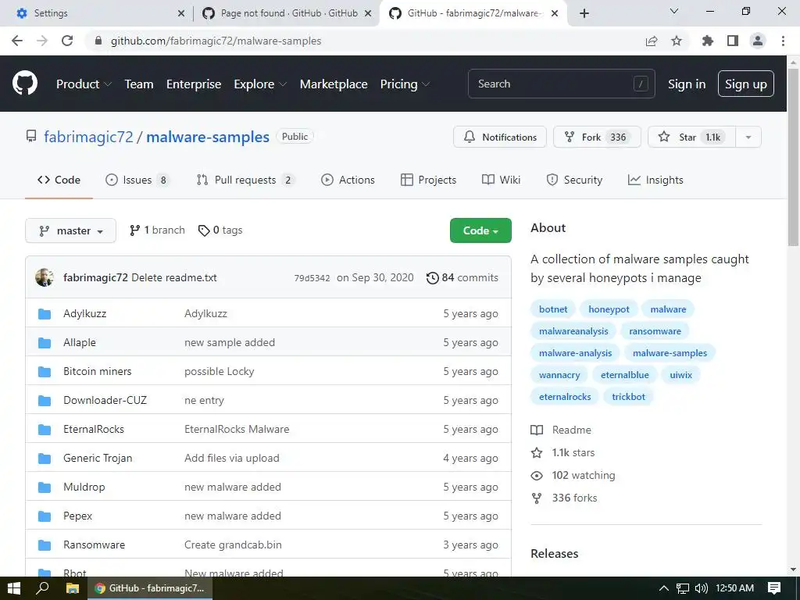
Task: Click the Notifications button
Action: point(500,137)
